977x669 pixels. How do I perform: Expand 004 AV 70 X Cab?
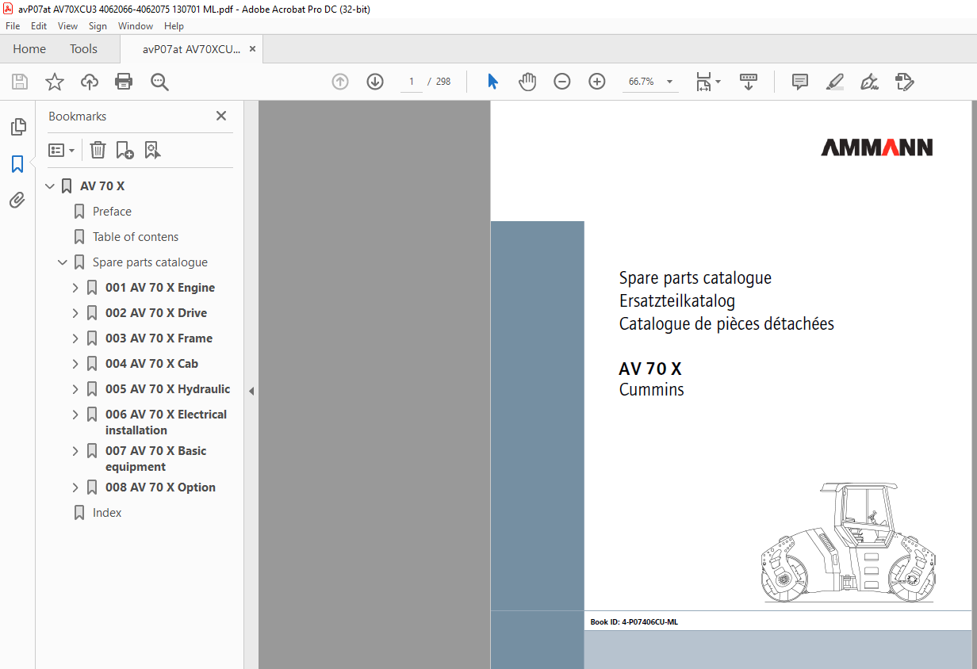tap(75, 364)
